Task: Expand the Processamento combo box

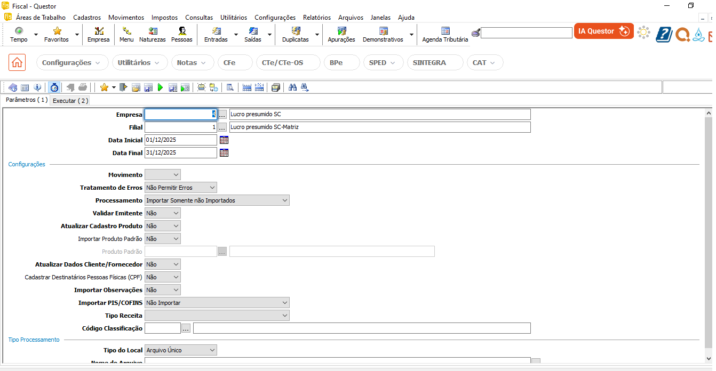Action: click(217, 200)
